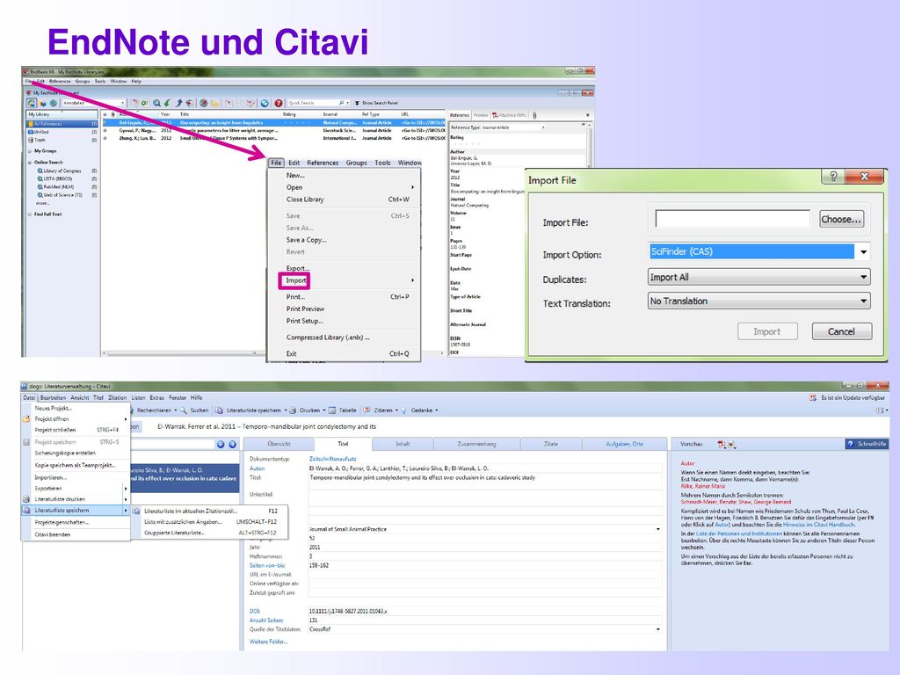The image size is (900, 675).
Task: Open Quelle der Titeldaten dropdown arrow
Action: 657,629
